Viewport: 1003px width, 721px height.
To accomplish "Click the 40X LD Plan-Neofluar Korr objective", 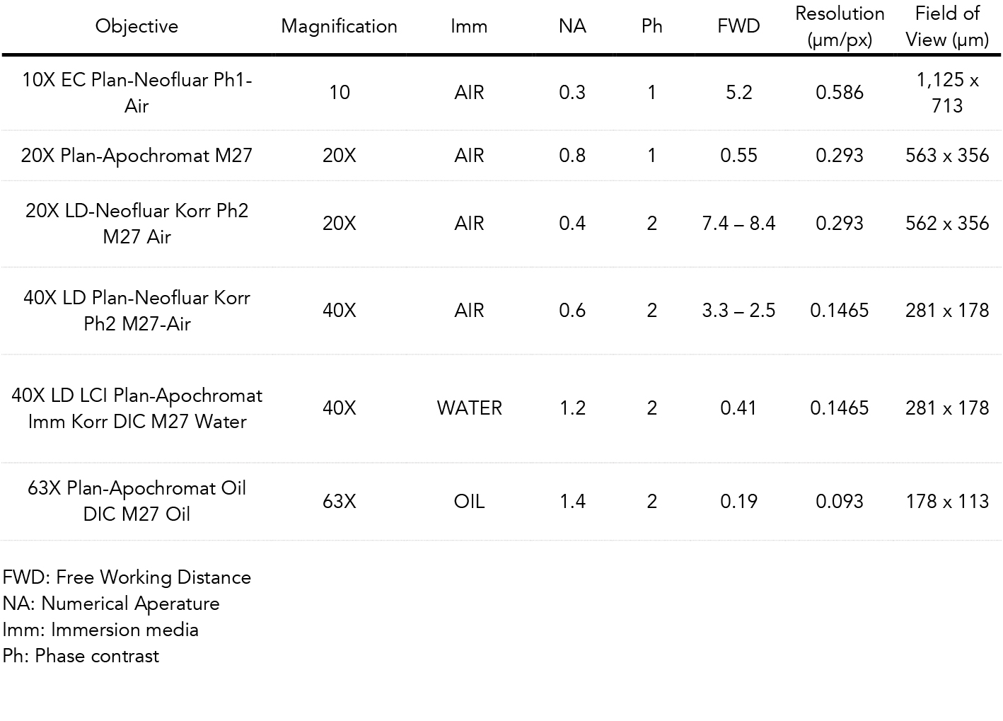I will click(137, 311).
